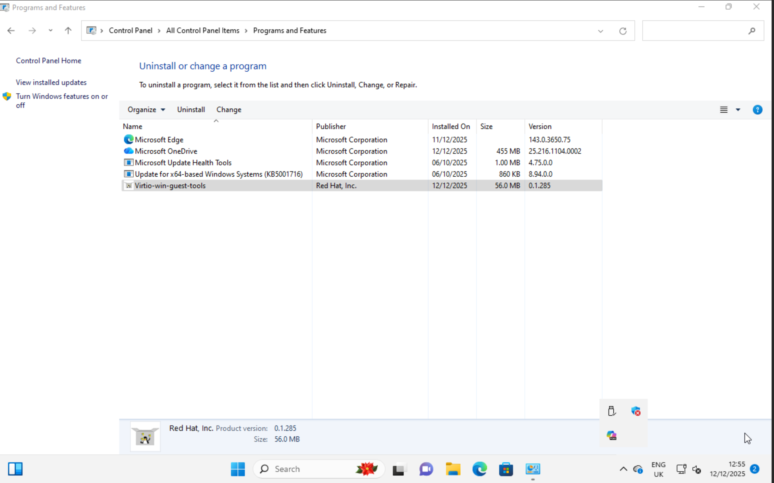Image resolution: width=774 pixels, height=483 pixels.
Task: Open the Safely Remove Hardware tray icon
Action: coord(612,411)
